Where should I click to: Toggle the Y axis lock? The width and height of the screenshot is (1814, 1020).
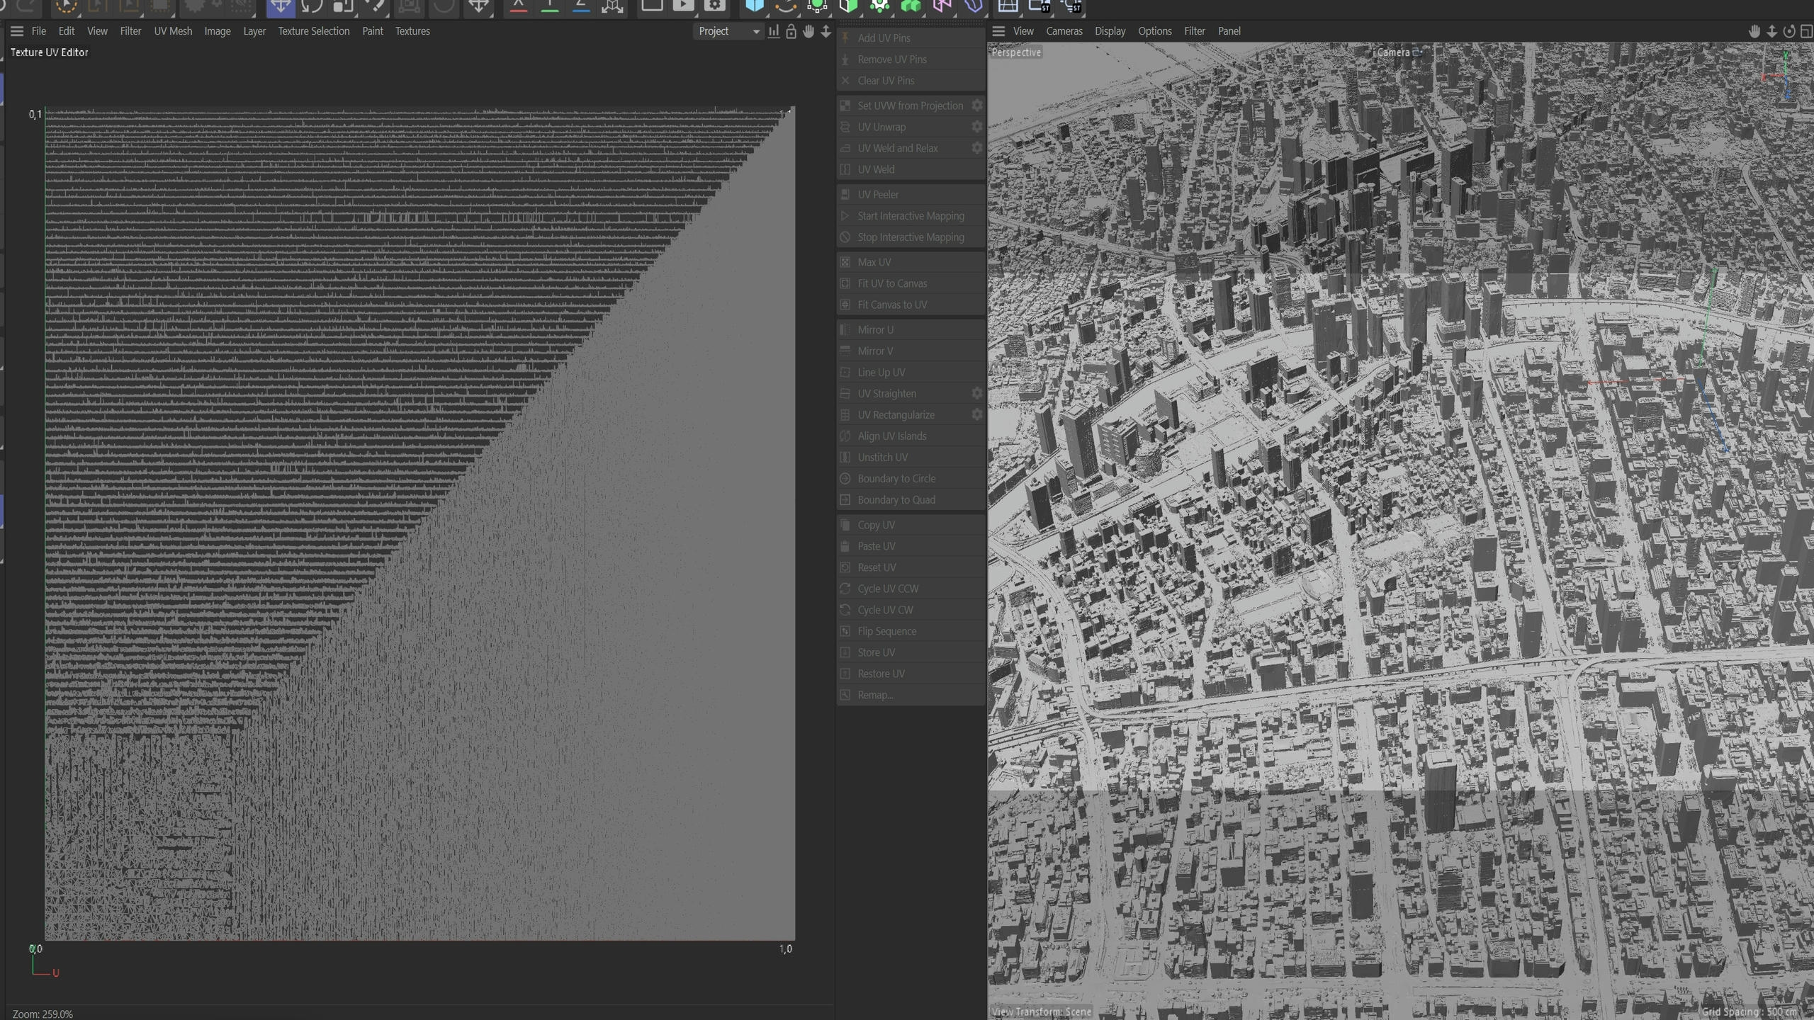[x=550, y=6]
